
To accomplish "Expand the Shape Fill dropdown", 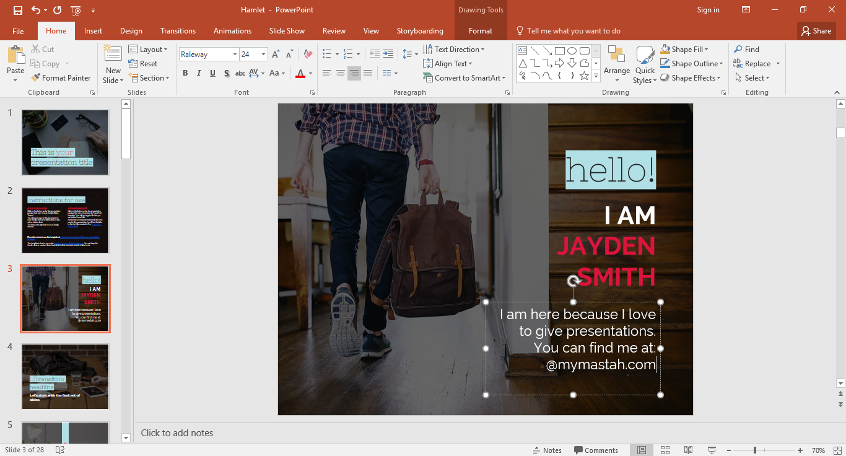I will click(x=706, y=50).
